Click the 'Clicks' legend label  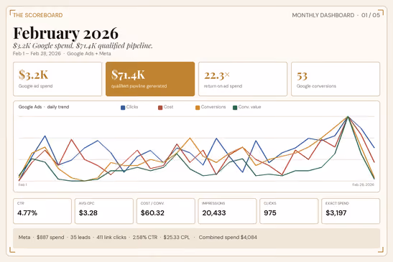tap(132, 107)
